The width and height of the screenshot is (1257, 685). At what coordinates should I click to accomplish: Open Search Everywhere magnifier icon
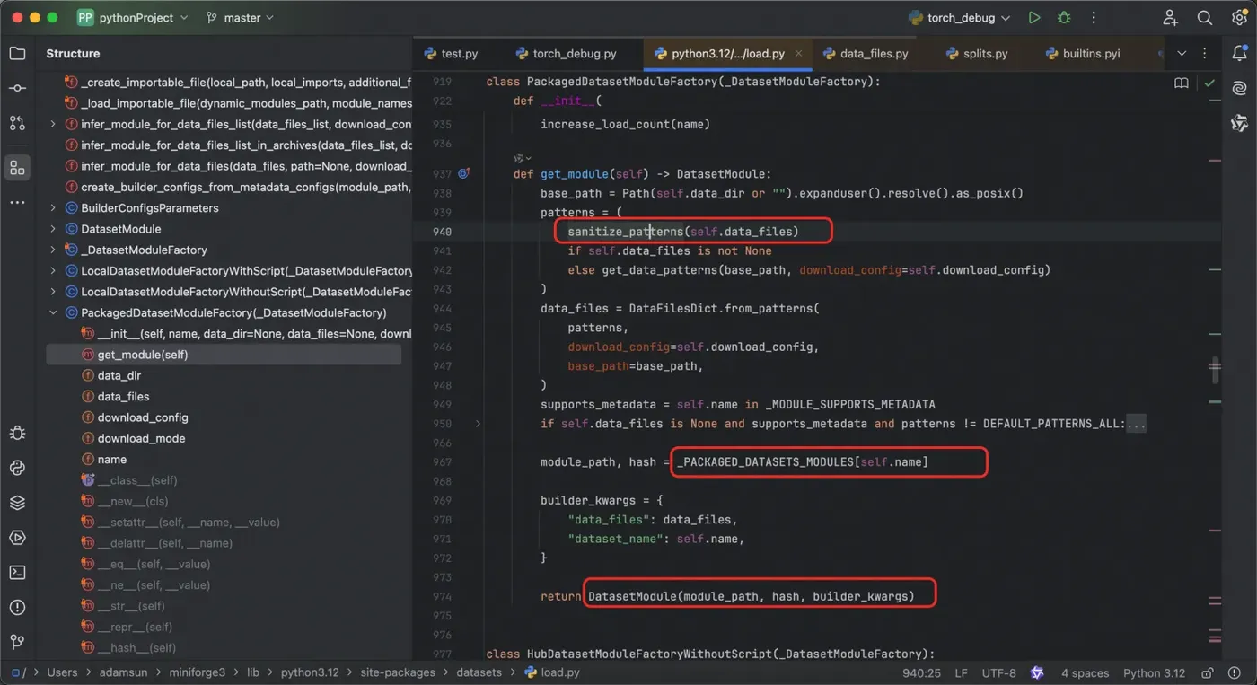(x=1205, y=18)
